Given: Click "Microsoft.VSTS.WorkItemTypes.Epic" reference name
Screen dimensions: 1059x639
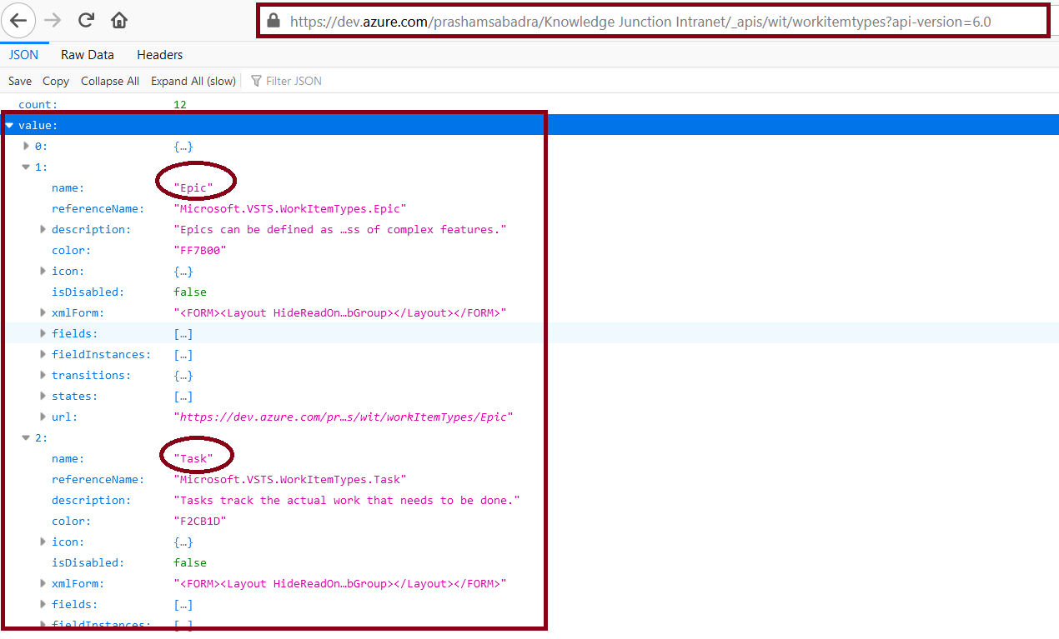Looking at the screenshot, I should click(x=290, y=208).
